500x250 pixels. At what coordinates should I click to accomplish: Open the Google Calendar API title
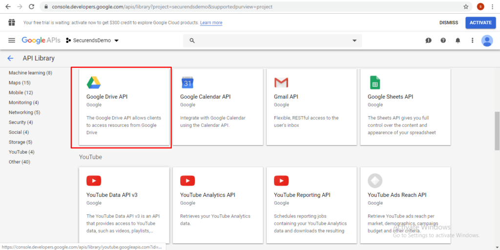point(206,97)
